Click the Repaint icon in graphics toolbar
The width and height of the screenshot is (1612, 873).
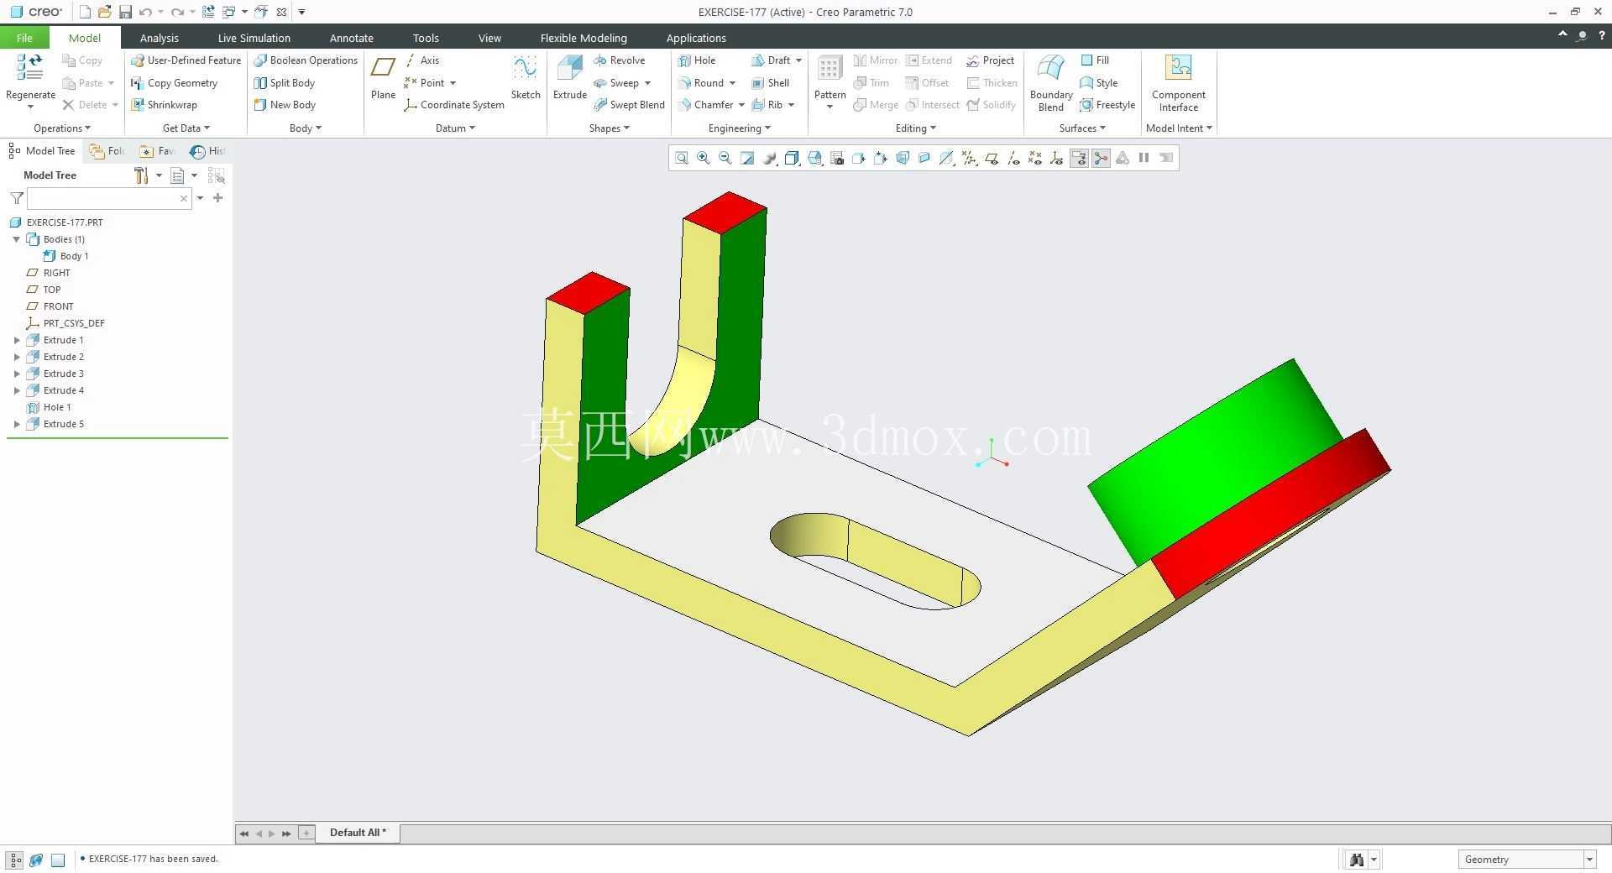click(x=747, y=158)
